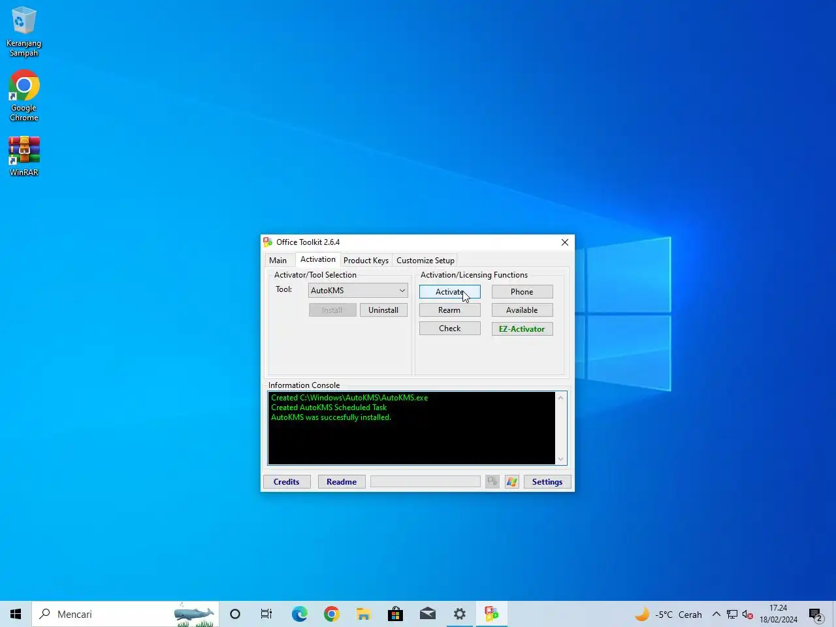Click the Check button
The height and width of the screenshot is (627, 836).
click(450, 329)
